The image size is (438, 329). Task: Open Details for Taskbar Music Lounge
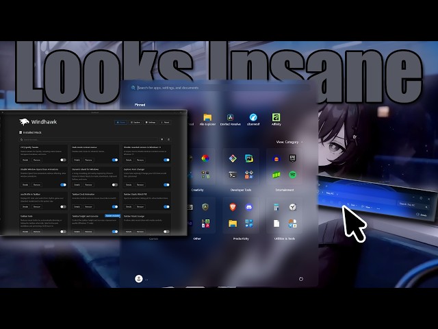[129, 232]
